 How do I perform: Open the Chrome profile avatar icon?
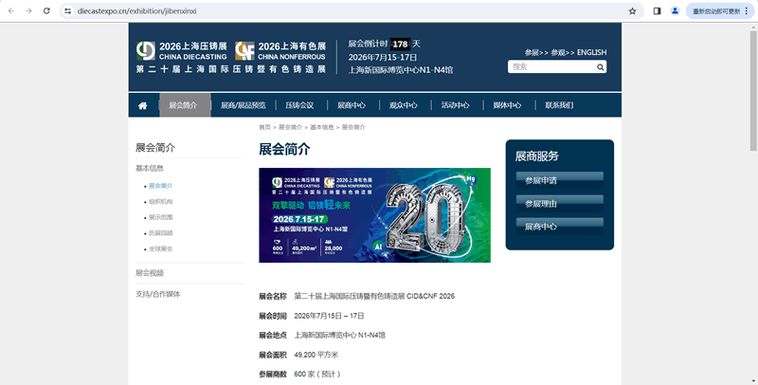click(x=675, y=11)
